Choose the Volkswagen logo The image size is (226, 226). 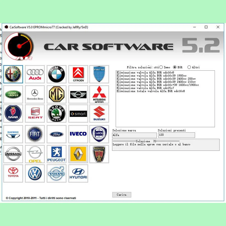tap(35, 174)
